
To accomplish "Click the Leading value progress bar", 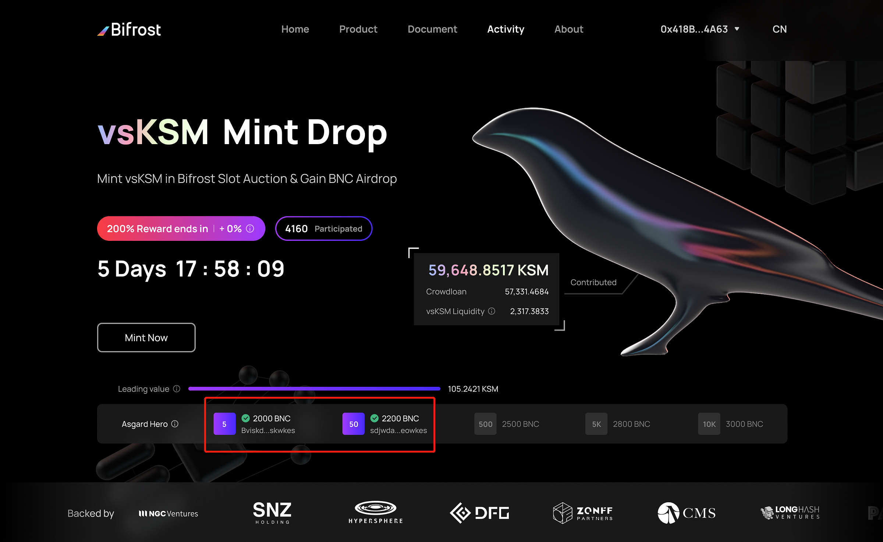I will (314, 389).
